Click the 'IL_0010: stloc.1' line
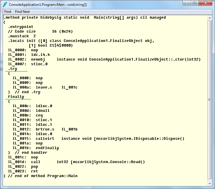 (x=32, y=120)
